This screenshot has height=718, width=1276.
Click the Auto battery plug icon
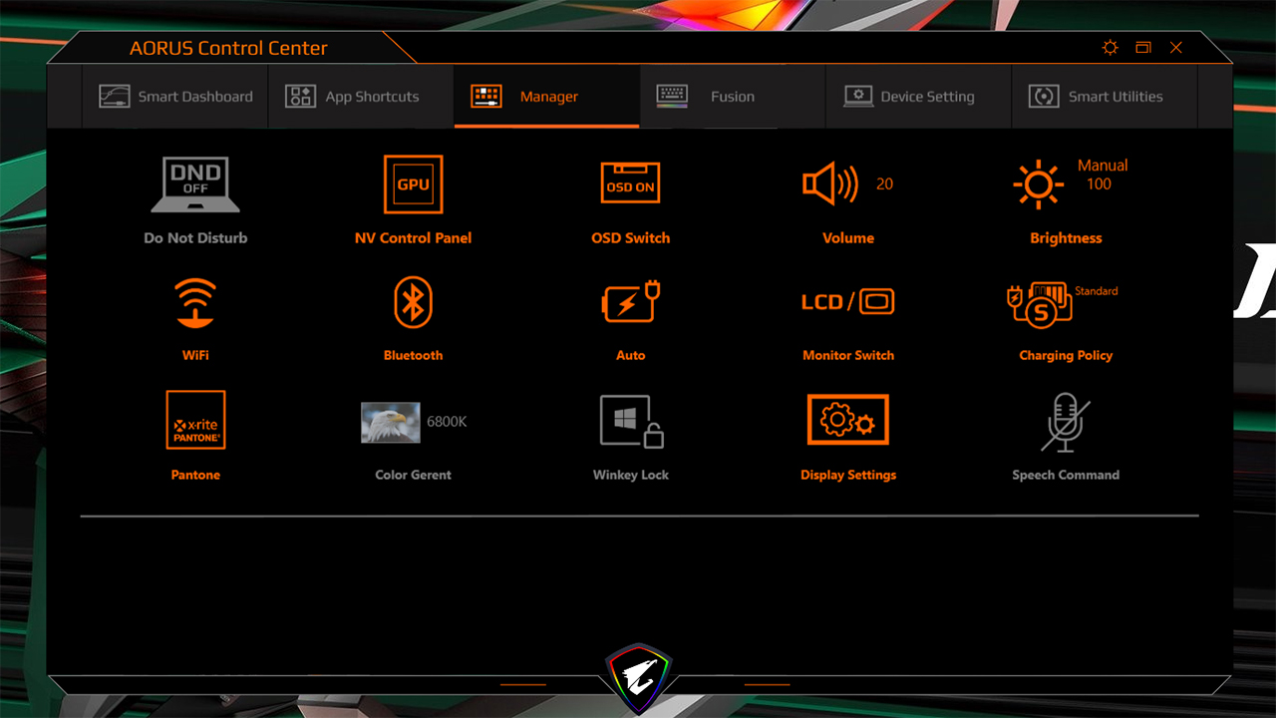pos(632,302)
